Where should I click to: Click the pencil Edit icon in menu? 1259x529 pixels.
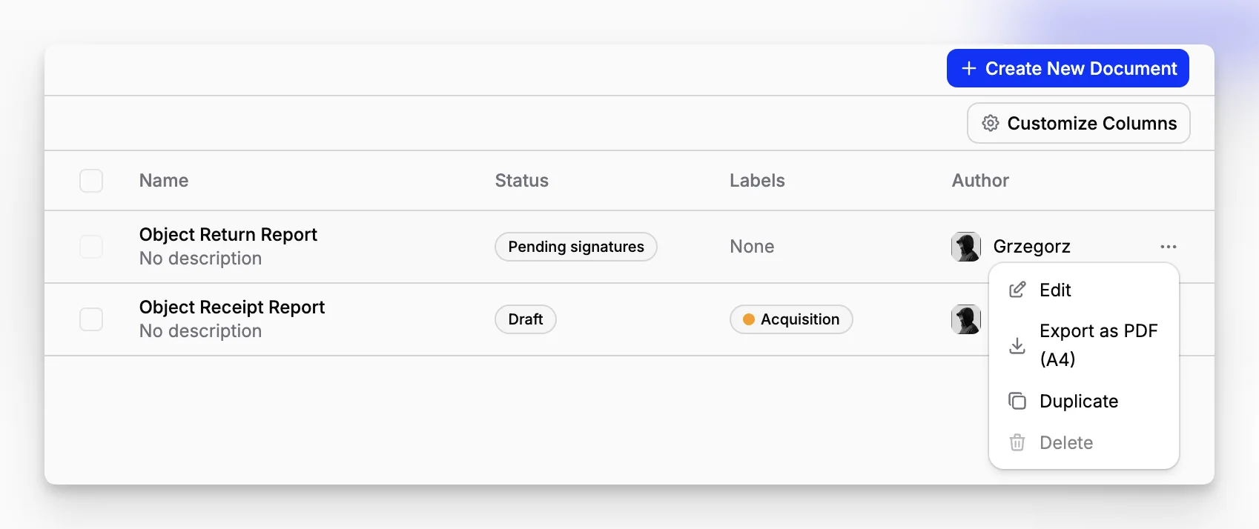1017,290
